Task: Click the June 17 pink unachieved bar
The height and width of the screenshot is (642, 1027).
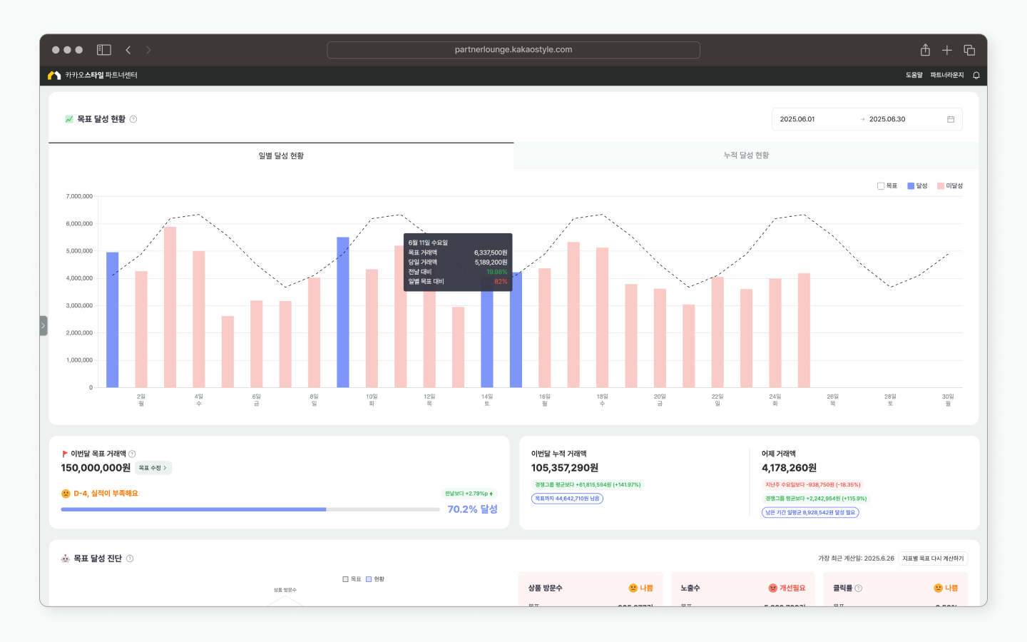Action: click(x=573, y=315)
